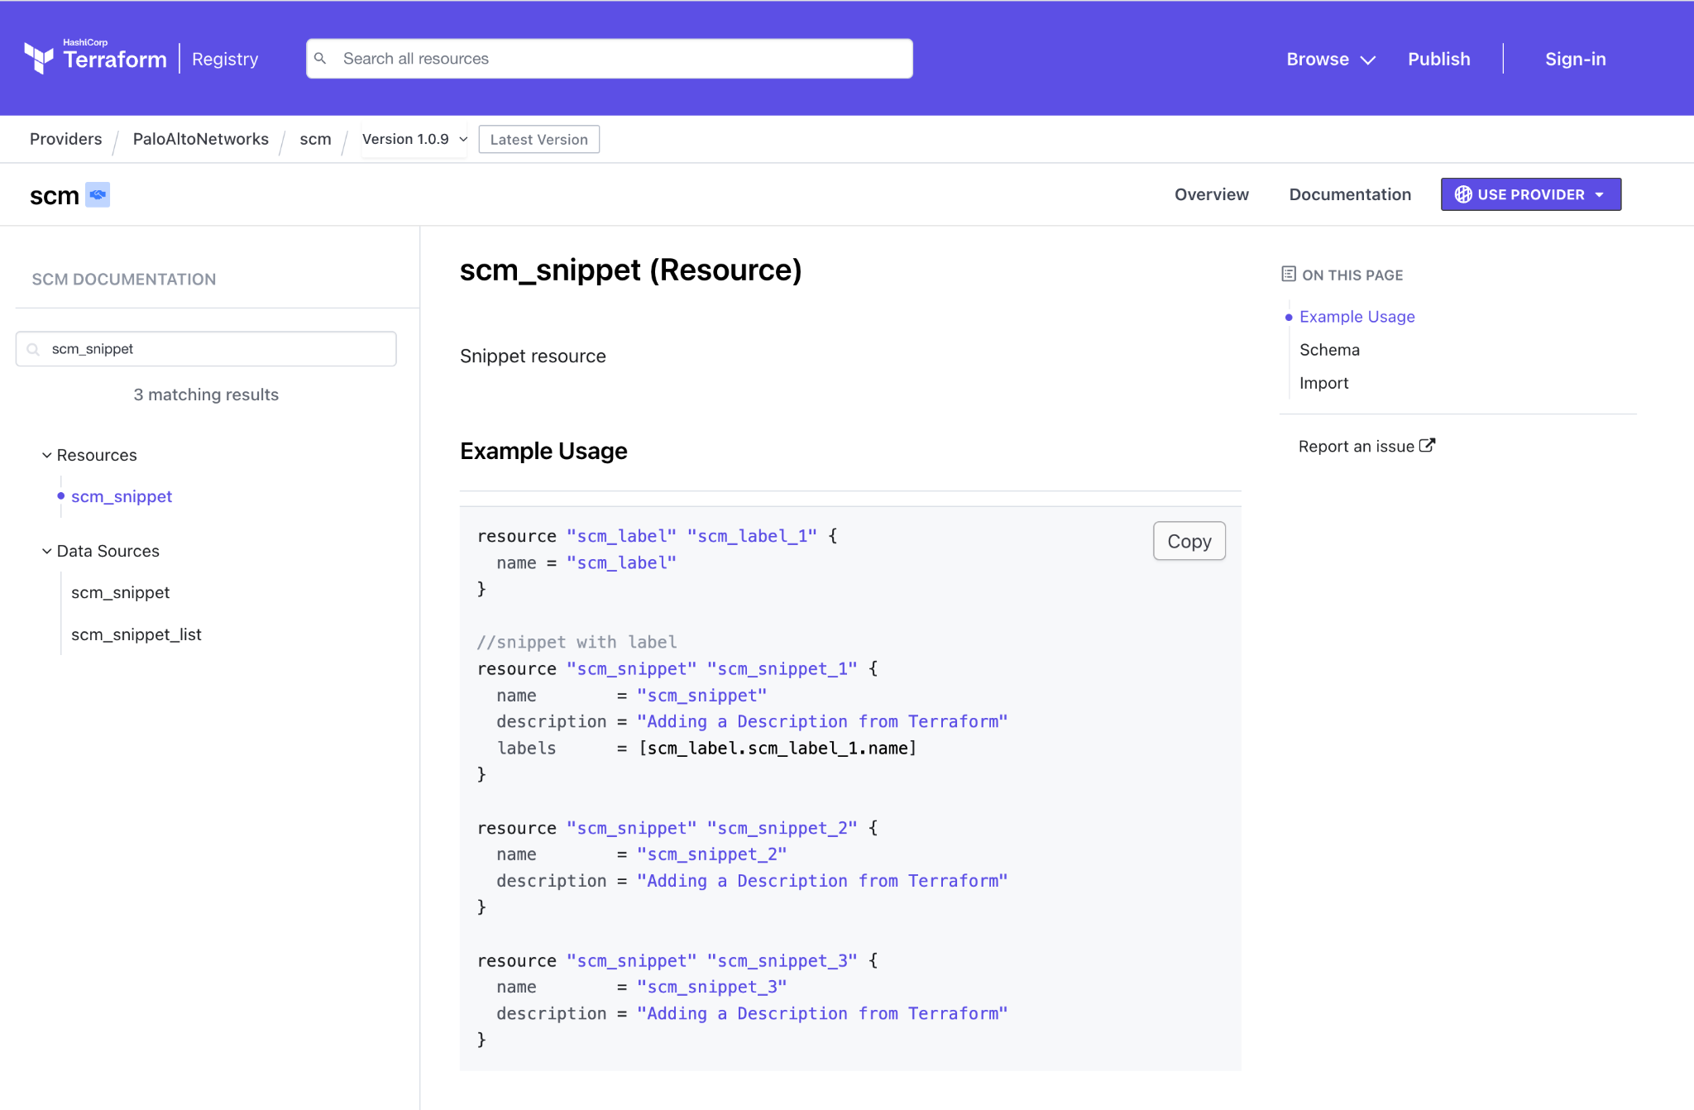Screen dimensions: 1694x1110
Task: Select scm_snippet under Data Sources
Action: tap(121, 592)
